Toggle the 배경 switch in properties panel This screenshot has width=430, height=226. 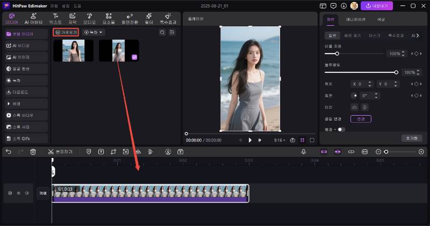tap(341, 130)
